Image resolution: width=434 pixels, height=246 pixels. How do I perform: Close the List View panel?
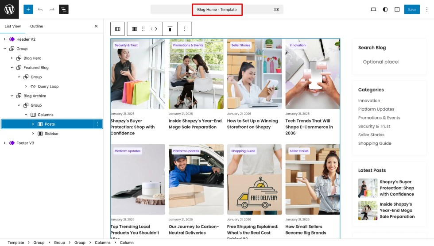pyautogui.click(x=97, y=26)
